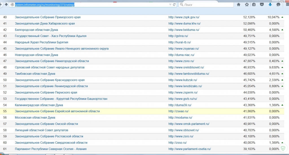Viewport: 289px width, 155px height.
Task: Open Московская областная Дума link
Action: 35,118
